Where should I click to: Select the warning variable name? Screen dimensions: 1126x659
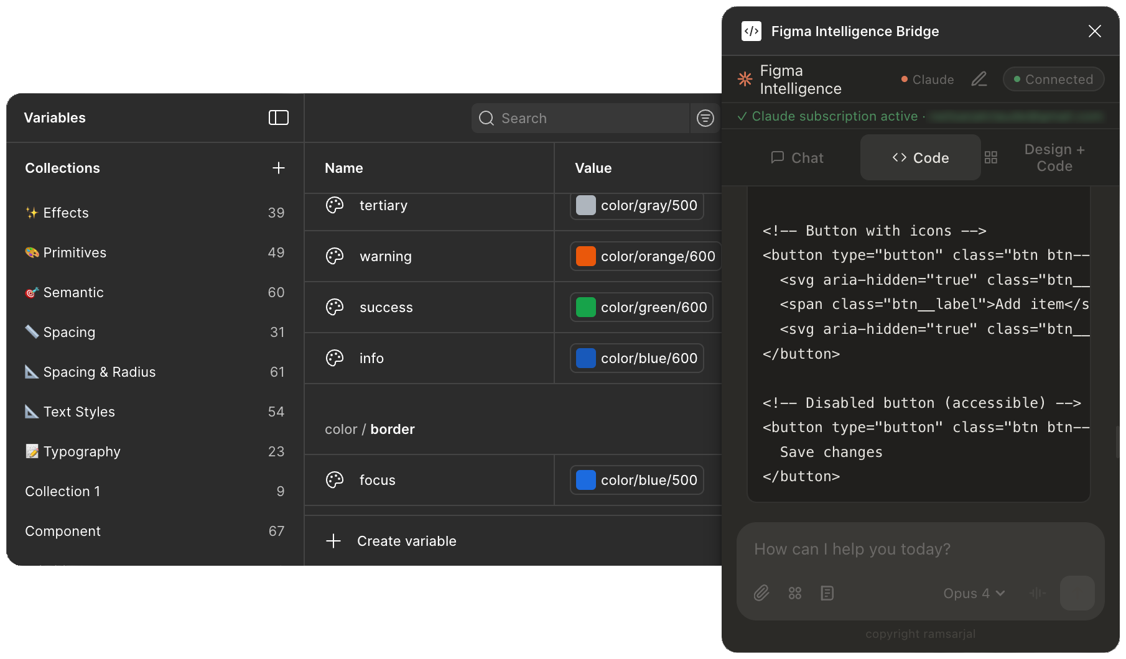(x=386, y=256)
